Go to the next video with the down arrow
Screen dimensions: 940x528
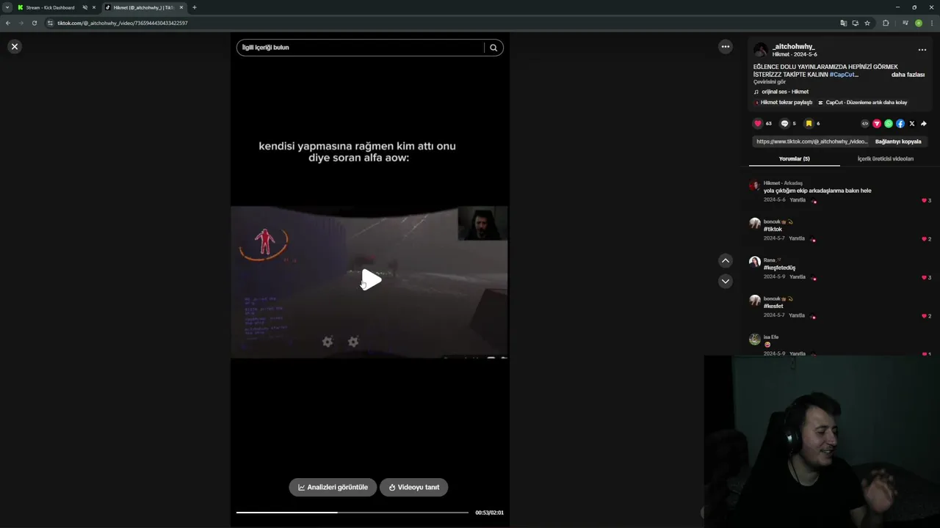tap(726, 281)
